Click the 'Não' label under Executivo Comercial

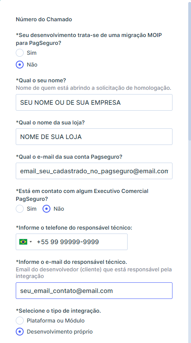pos(59,209)
